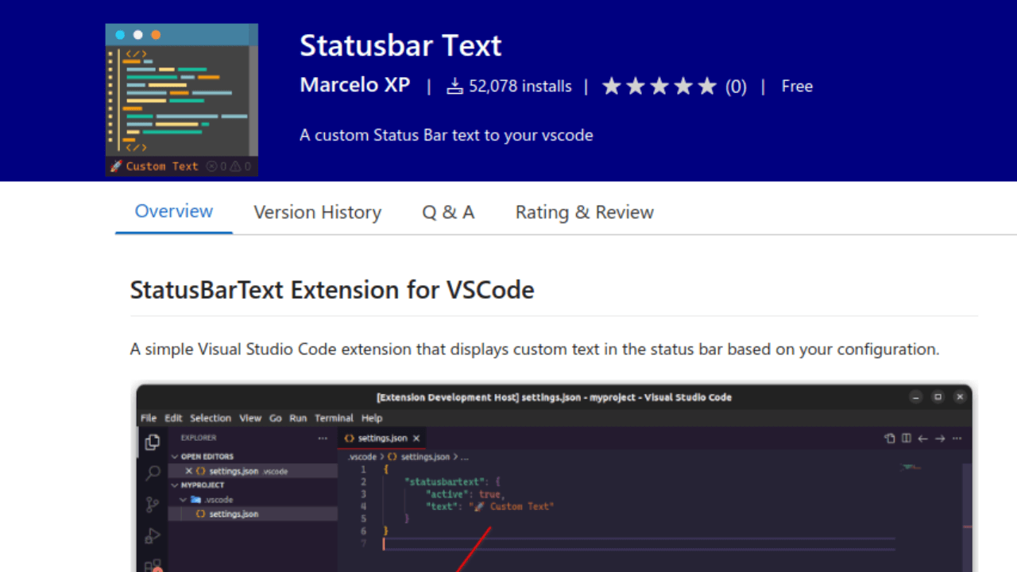Switch to the Version History tab
The image size is (1017, 572).
[x=317, y=212]
